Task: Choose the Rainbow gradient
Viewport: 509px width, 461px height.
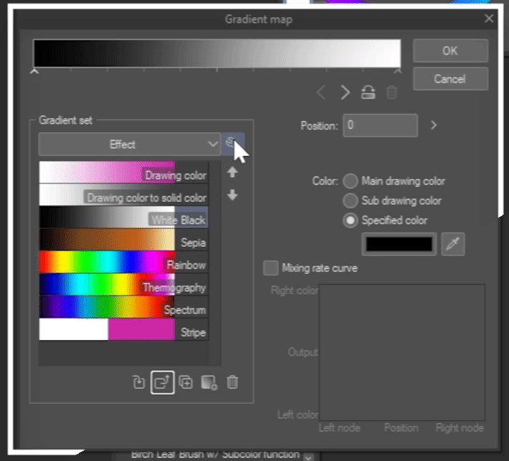Action: (124, 262)
